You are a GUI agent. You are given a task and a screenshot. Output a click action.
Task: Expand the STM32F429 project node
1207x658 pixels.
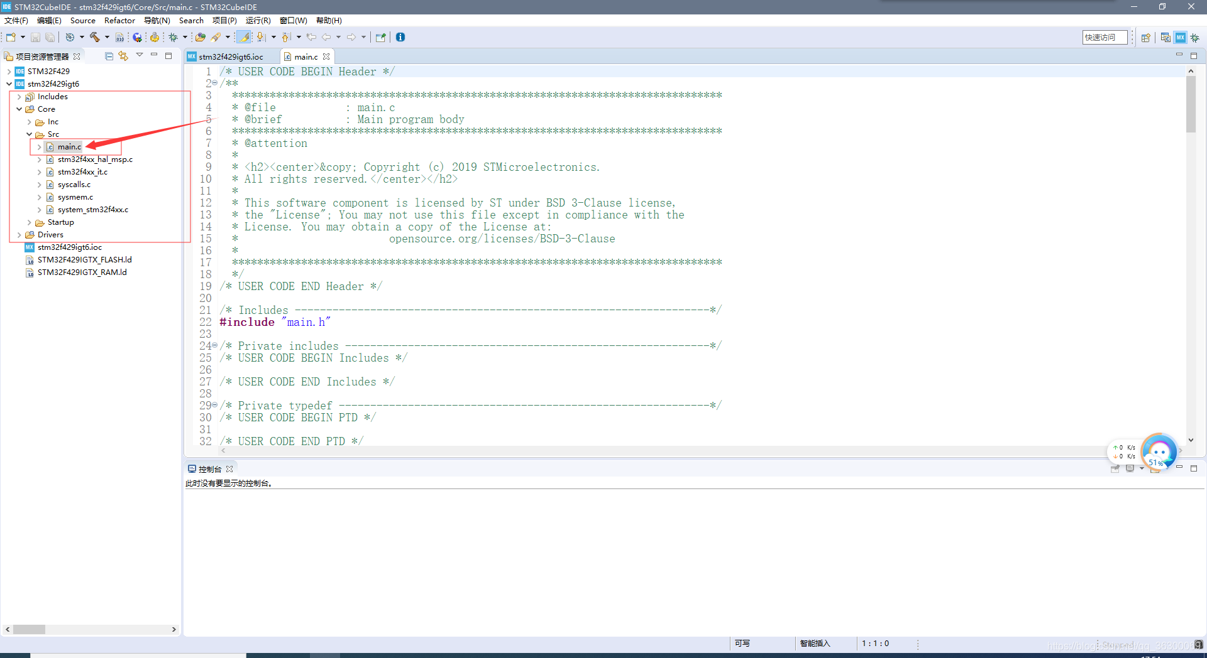coord(9,72)
